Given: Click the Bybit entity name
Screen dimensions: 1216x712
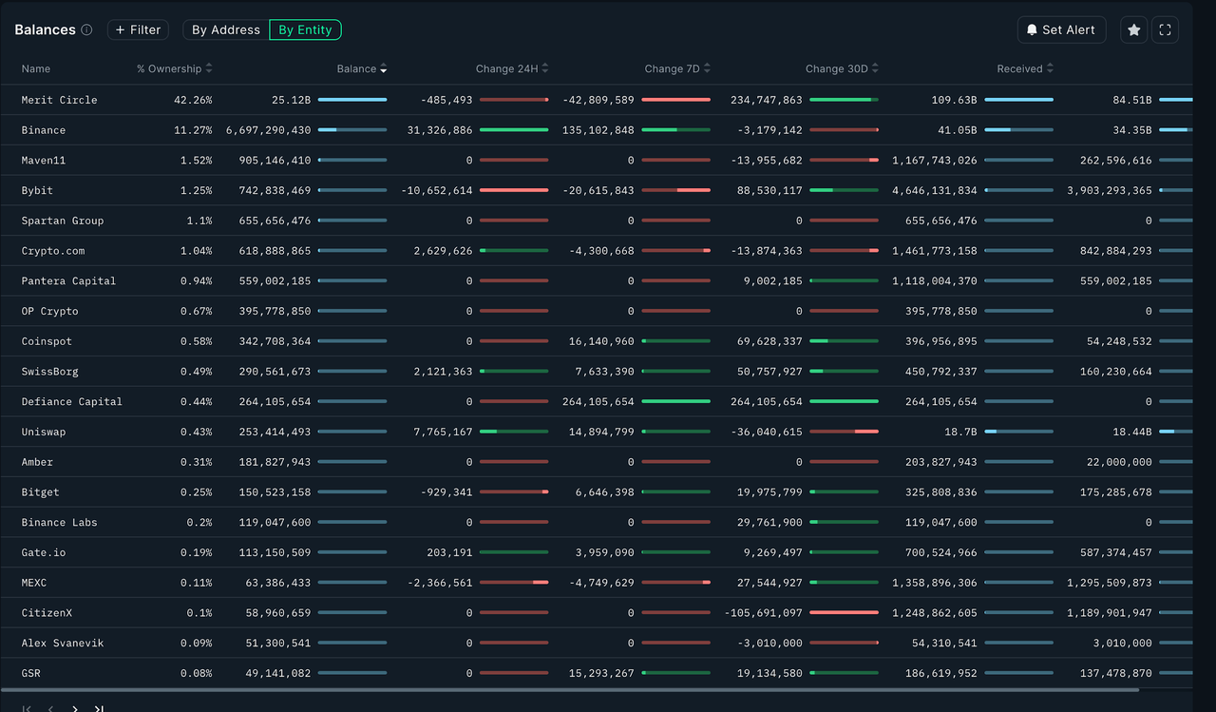Looking at the screenshot, I should (x=37, y=190).
